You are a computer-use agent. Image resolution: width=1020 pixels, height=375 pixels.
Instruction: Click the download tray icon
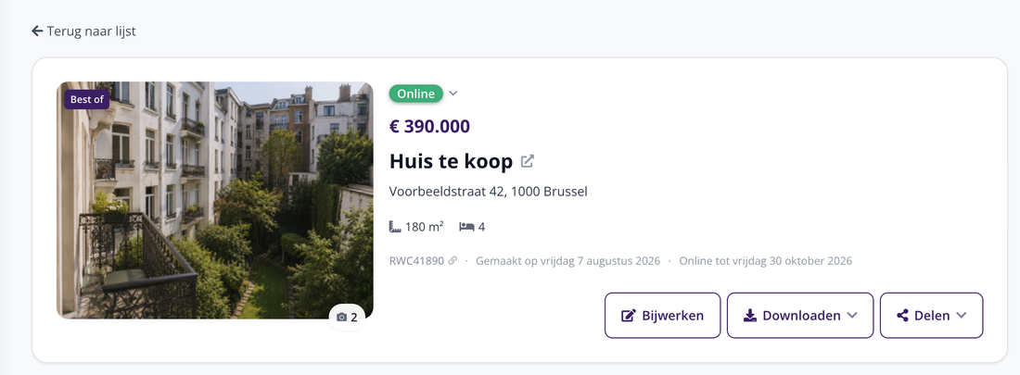point(750,316)
